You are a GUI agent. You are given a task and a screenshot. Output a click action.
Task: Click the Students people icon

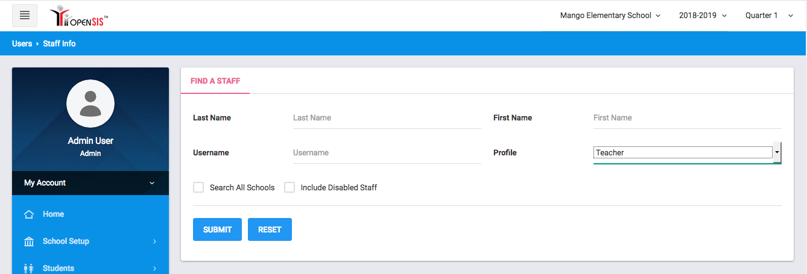point(28,269)
